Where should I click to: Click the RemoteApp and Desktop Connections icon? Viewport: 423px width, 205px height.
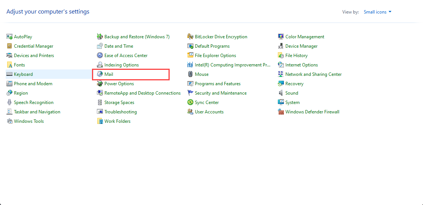coord(100,93)
